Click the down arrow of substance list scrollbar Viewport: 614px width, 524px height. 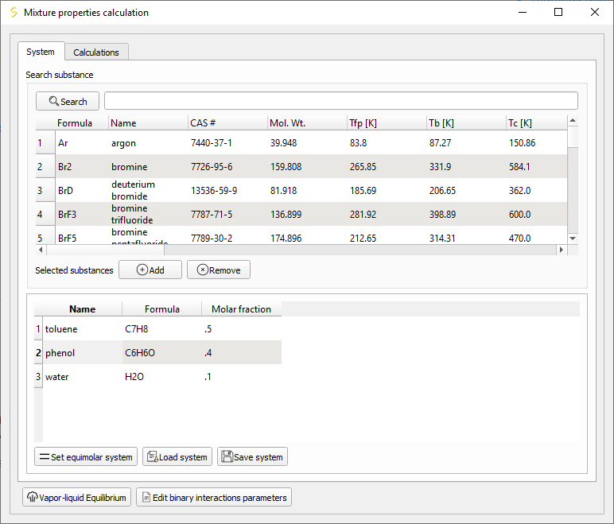click(x=573, y=238)
